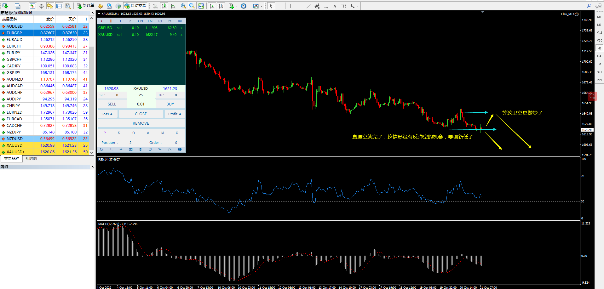Screen dimensions: 604x289
Task: Switch chart to candlestick mode
Action: [164, 6]
